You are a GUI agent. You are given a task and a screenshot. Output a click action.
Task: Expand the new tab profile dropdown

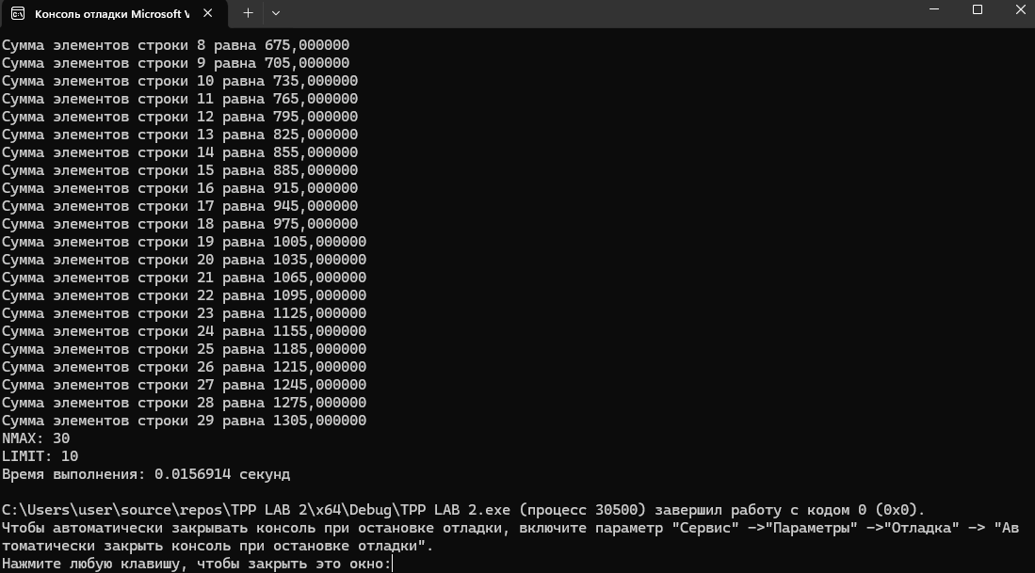click(x=276, y=13)
